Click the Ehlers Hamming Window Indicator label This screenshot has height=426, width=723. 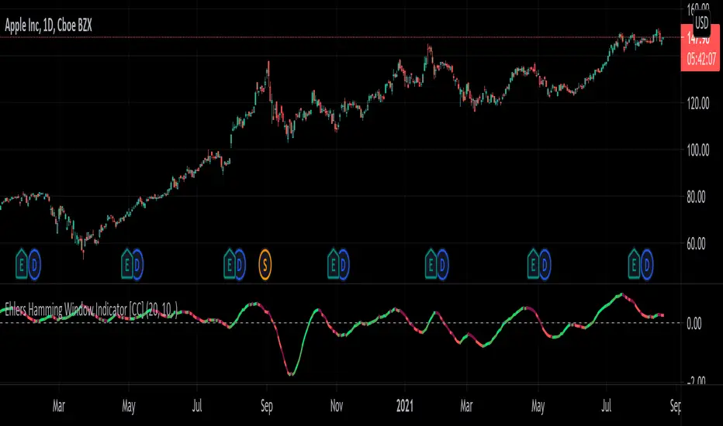(x=92, y=310)
